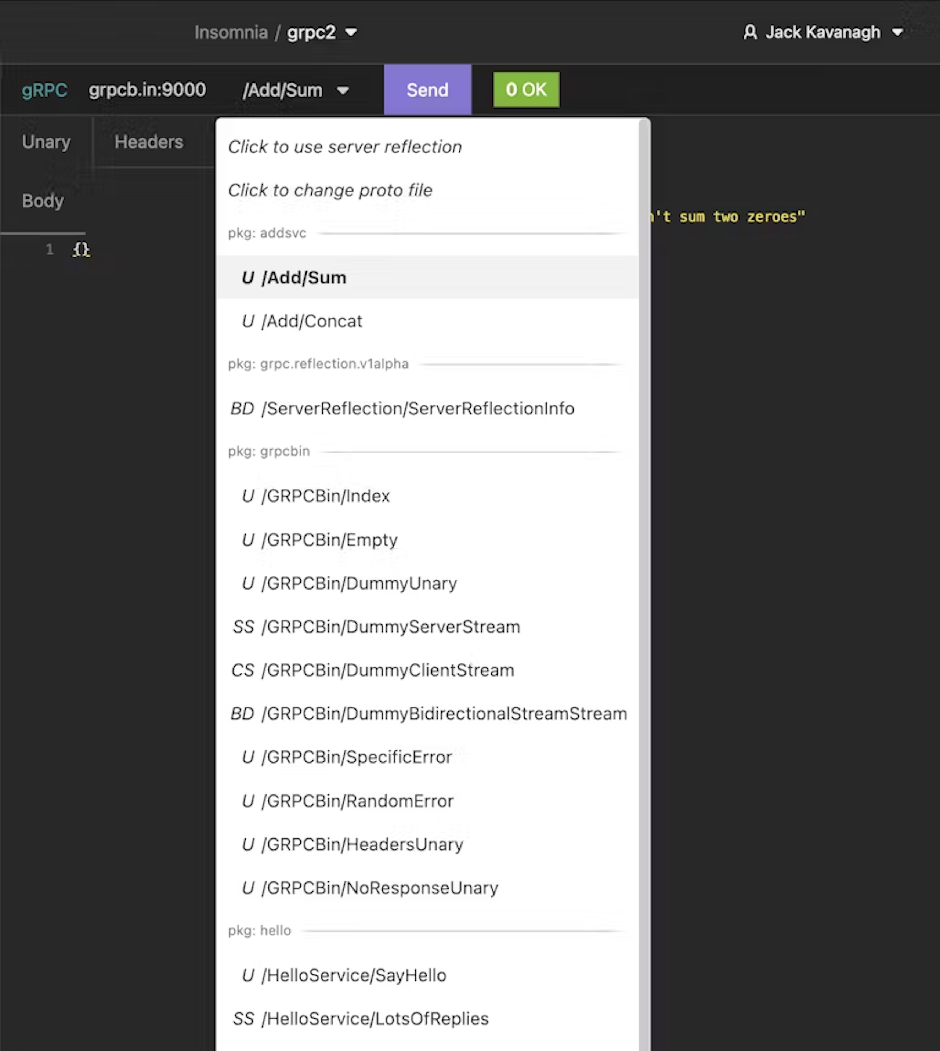Select the /Add/Concat unary method

tap(312, 321)
